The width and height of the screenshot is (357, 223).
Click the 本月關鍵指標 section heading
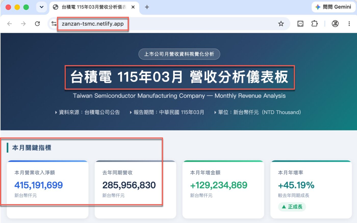point(32,148)
